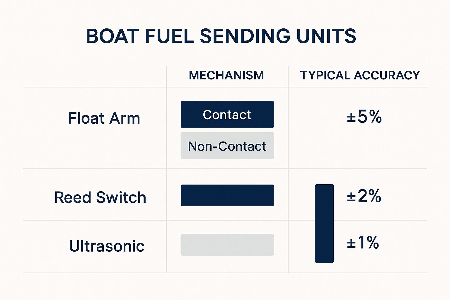Click the dark Contact mechanism box
This screenshot has height=300, width=450.
click(227, 115)
